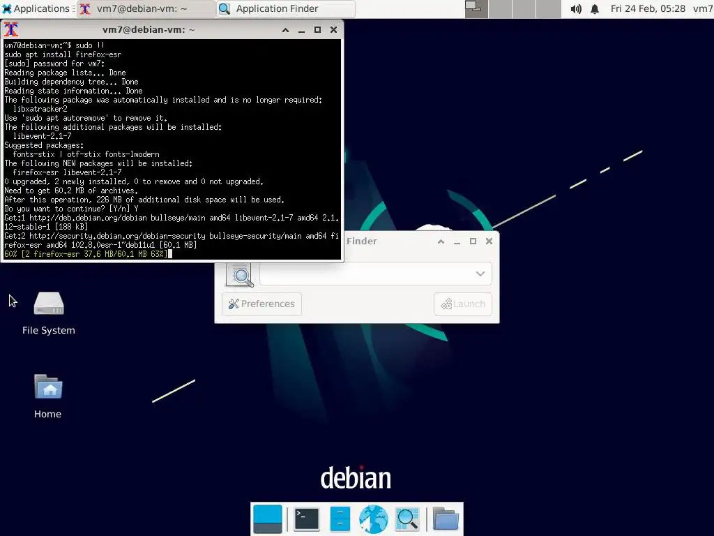Select the Home folder desktop icon
714x536 pixels.
(x=48, y=387)
